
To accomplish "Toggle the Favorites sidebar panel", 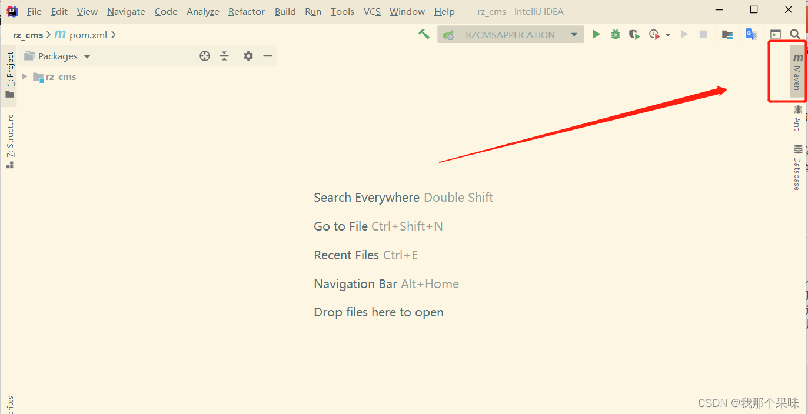I will [x=9, y=405].
